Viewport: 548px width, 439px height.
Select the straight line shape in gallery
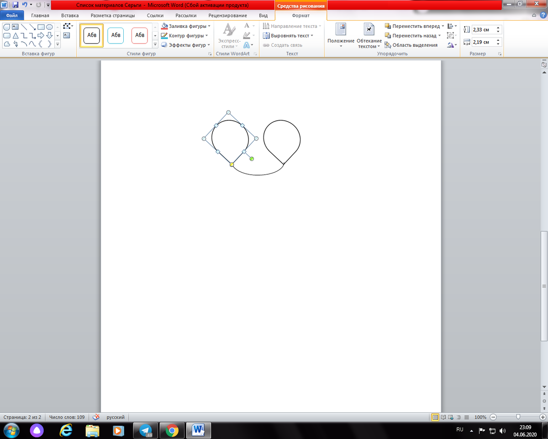(24, 27)
